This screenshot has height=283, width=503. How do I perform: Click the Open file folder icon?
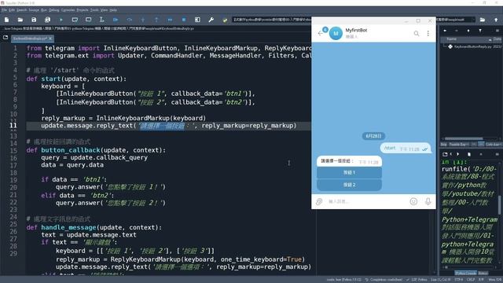coord(20,20)
